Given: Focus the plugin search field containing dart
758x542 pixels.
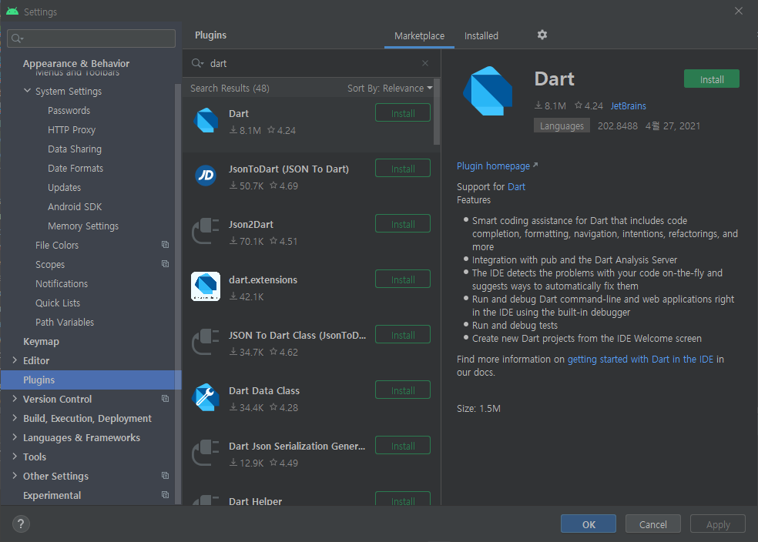Looking at the screenshot, I should tap(311, 63).
